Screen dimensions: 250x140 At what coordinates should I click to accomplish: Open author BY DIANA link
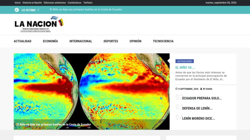point(208,89)
